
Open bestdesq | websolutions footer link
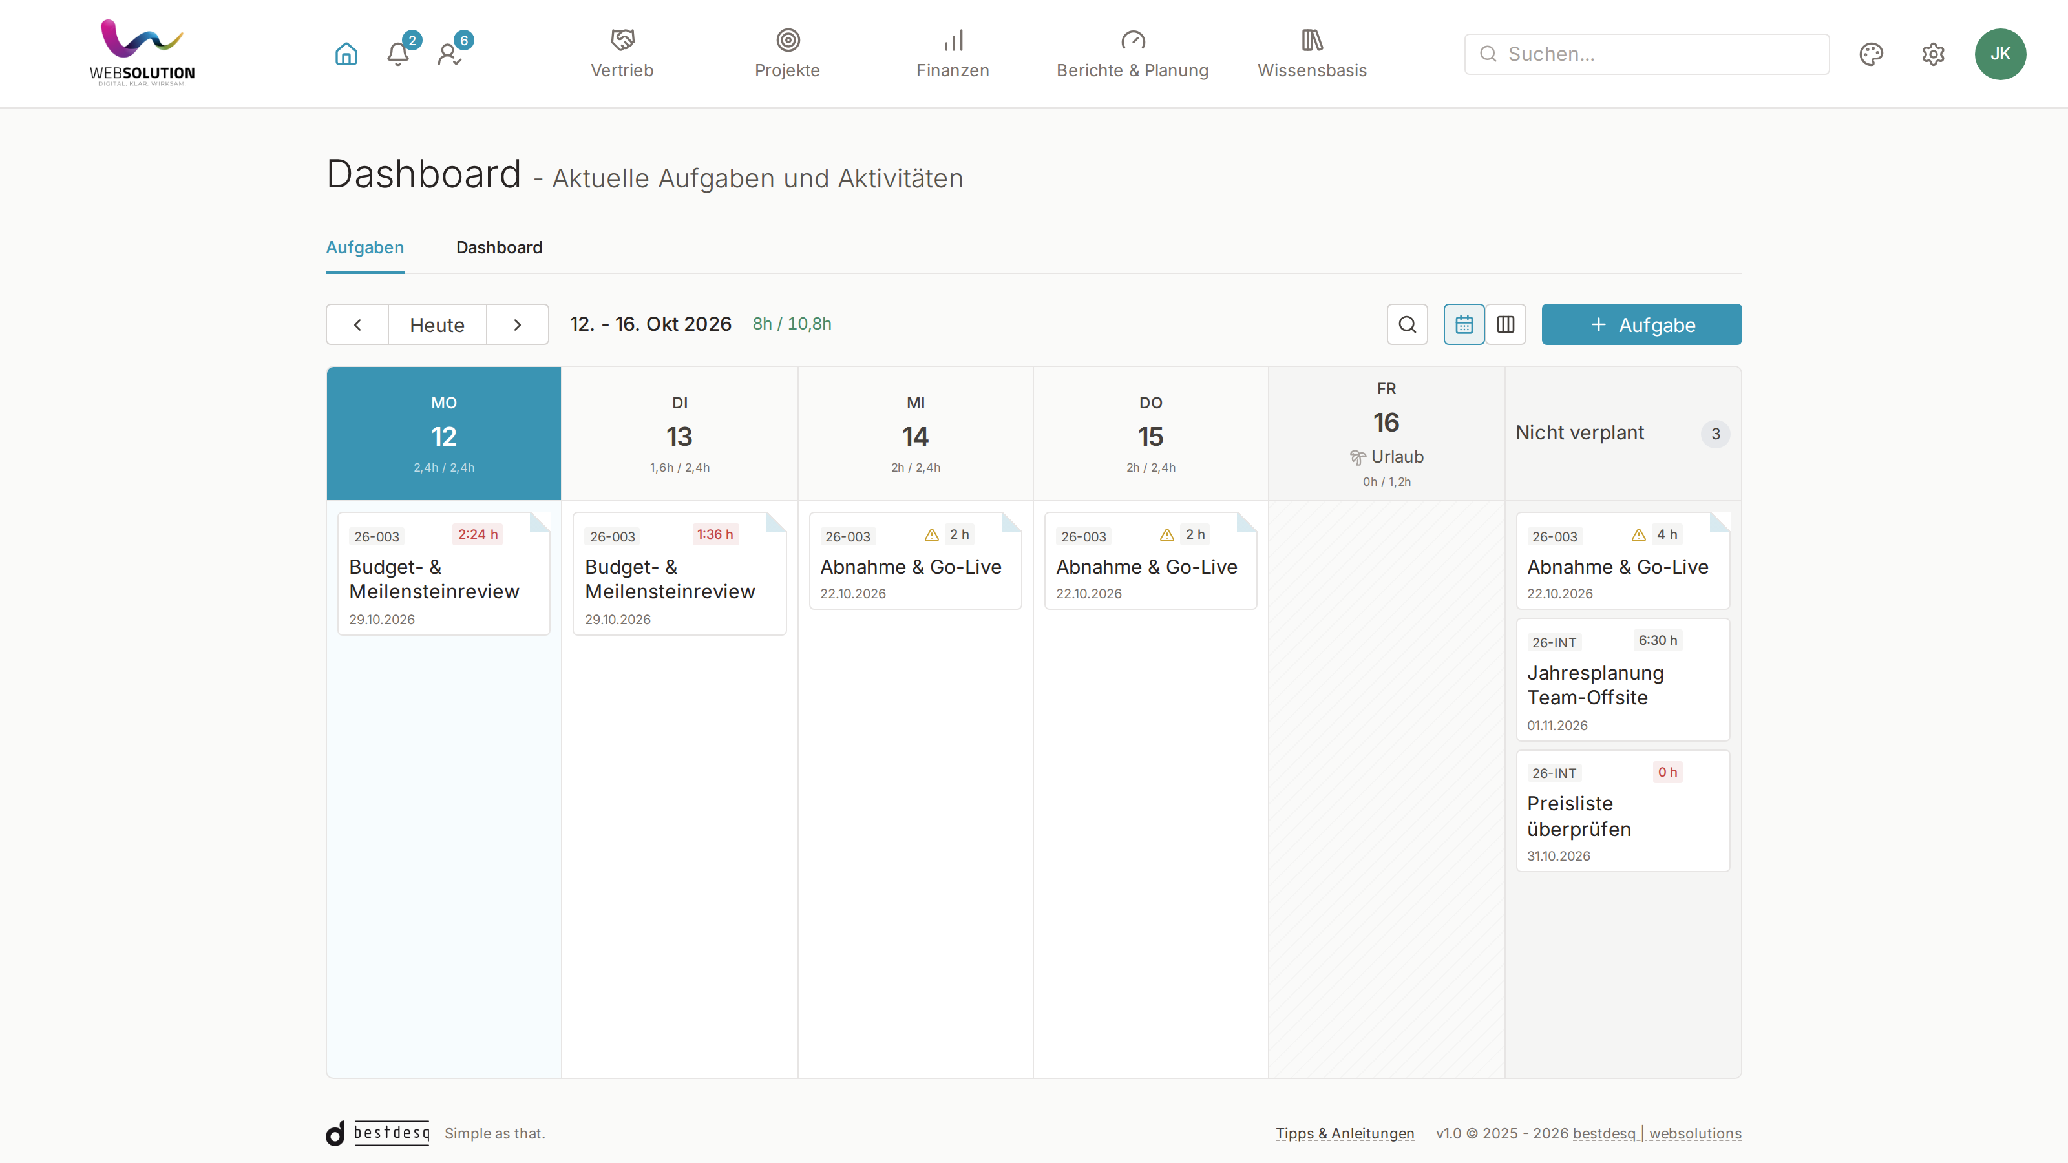(1657, 1133)
